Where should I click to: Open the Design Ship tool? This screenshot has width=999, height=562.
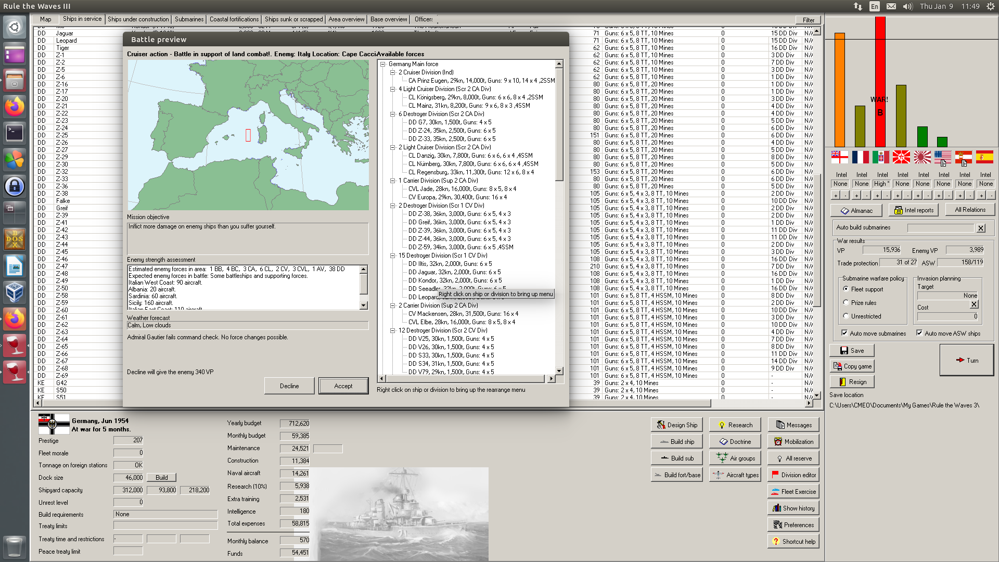[676, 425]
